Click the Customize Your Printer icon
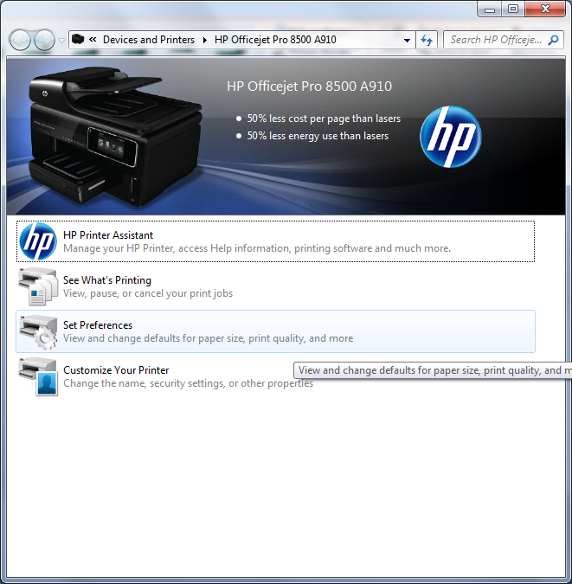572x584 pixels. [38, 376]
